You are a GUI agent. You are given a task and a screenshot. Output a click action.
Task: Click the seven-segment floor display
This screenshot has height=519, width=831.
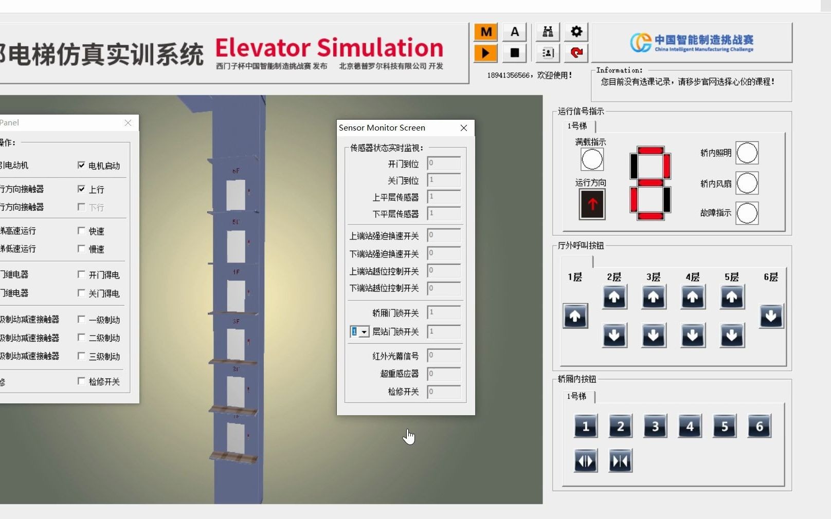pyautogui.click(x=650, y=183)
